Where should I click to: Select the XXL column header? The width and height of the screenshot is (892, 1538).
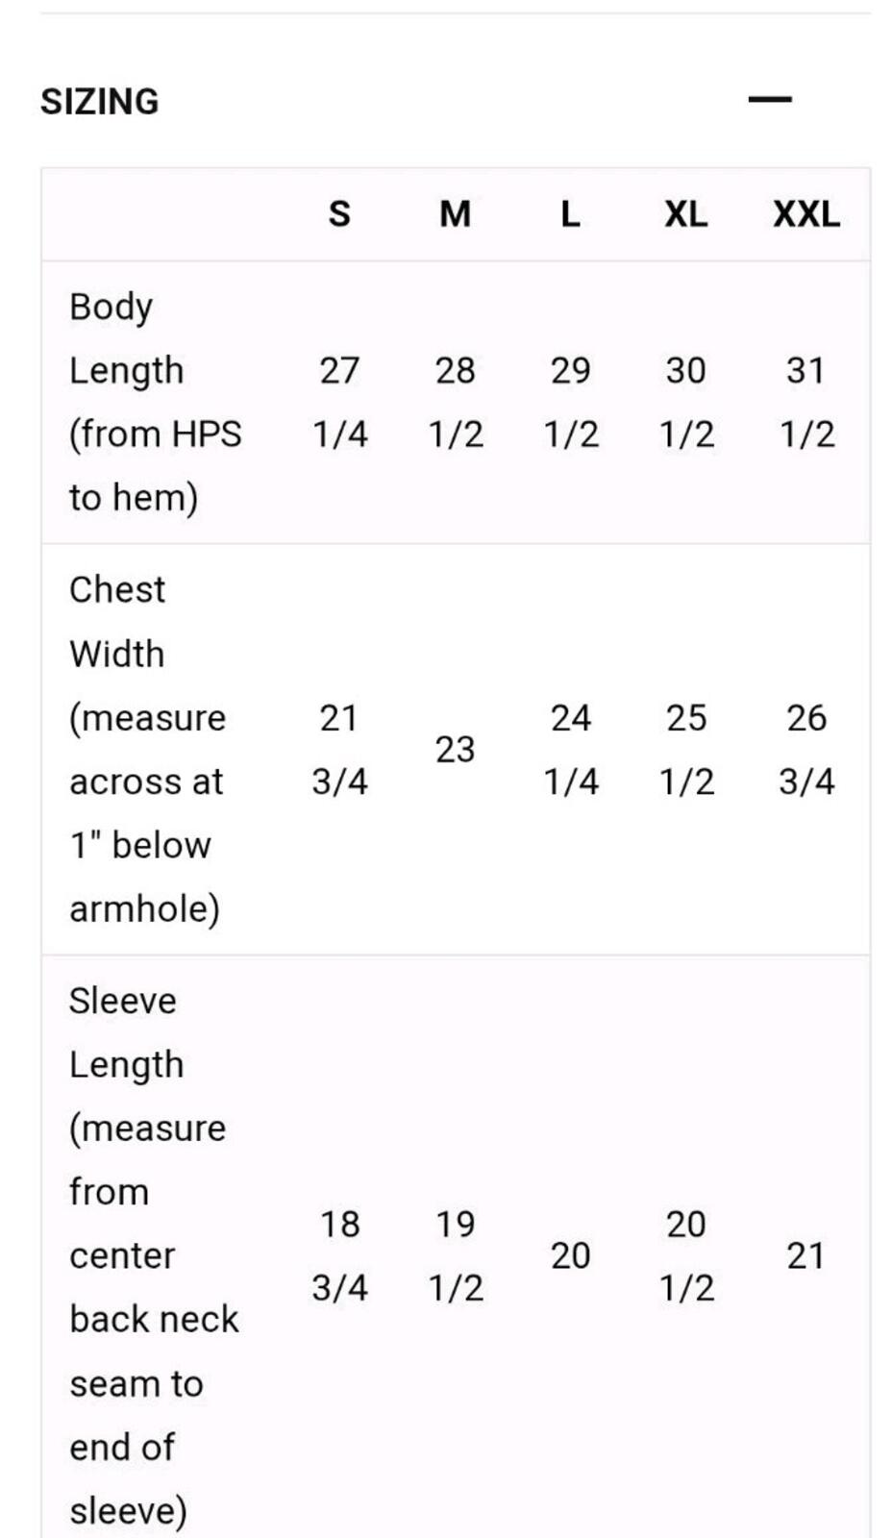point(806,213)
